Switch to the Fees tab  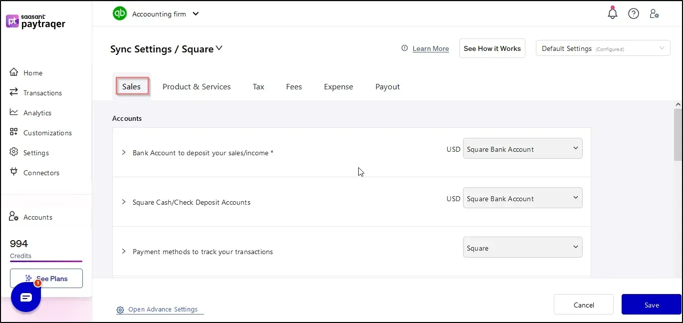pyautogui.click(x=294, y=86)
